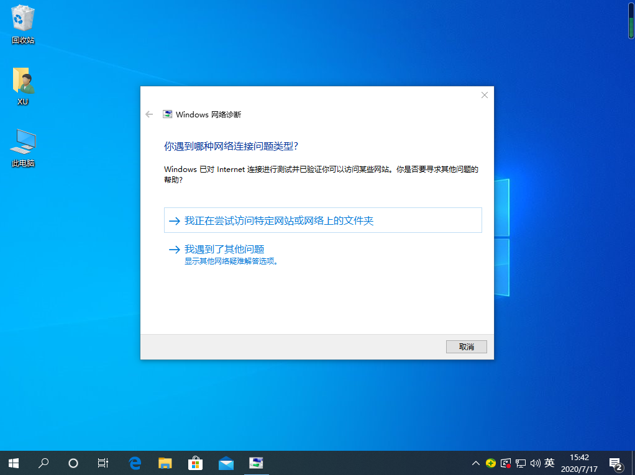Launch Microsoft Edge from the taskbar
The height and width of the screenshot is (475, 635).
134,463
